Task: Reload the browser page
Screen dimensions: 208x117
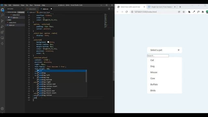Action: tap(126, 12)
